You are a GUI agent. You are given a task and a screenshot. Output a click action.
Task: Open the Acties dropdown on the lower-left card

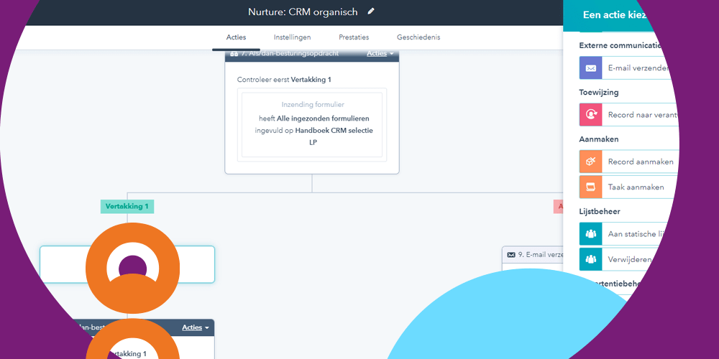coord(196,327)
